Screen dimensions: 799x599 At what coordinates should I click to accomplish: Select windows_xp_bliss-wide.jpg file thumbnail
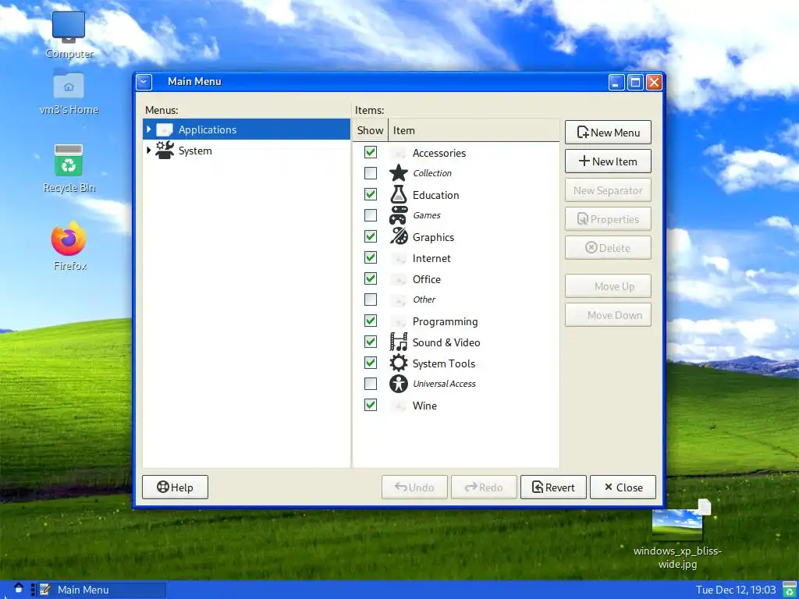(x=678, y=523)
